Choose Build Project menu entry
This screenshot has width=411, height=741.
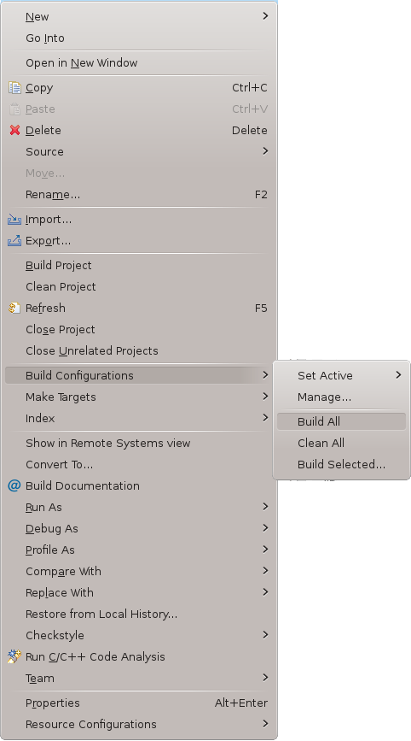click(x=141, y=266)
